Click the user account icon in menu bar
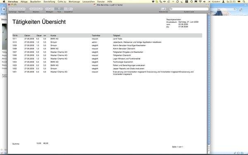The image size is (248, 155). [223, 1]
